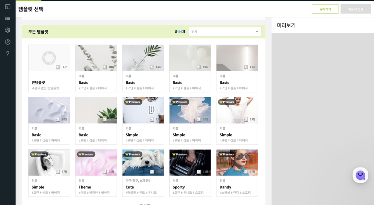The image size is (374, 205).
Task: Click Premium badge on white dress Simple card
Action: pos(227,102)
